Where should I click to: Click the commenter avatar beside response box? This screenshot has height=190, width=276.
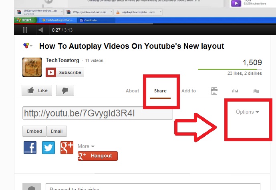pos(32,187)
